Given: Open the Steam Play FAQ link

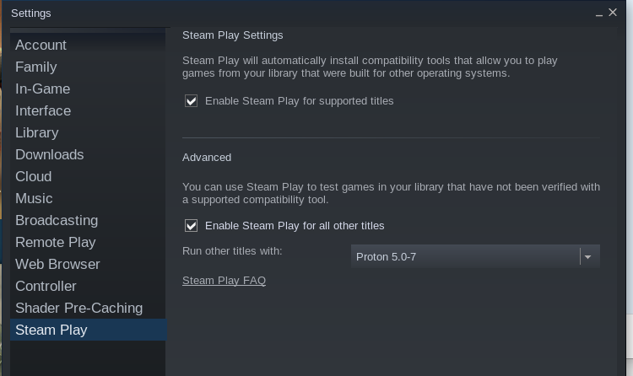Looking at the screenshot, I should tap(224, 281).
